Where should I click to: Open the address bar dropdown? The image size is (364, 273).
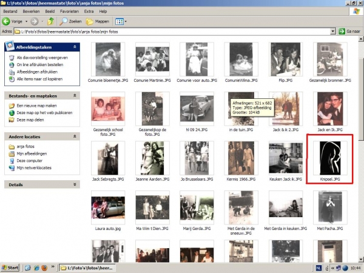coord(333,32)
